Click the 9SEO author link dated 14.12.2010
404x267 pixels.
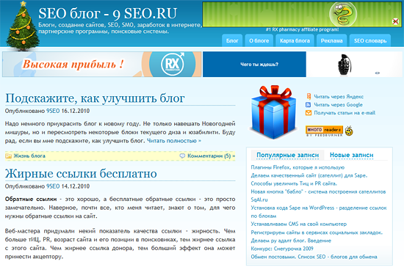coord(53,186)
